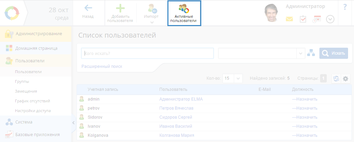Image resolution: width=354 pixels, height=142 pixels.
Task: Open График отсутствий submenu item
Action: click(x=32, y=101)
